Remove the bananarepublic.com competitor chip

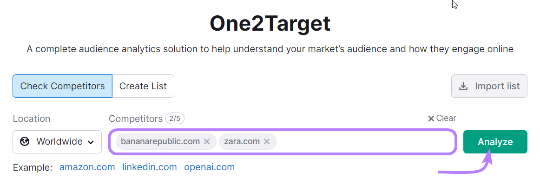pyautogui.click(x=207, y=141)
